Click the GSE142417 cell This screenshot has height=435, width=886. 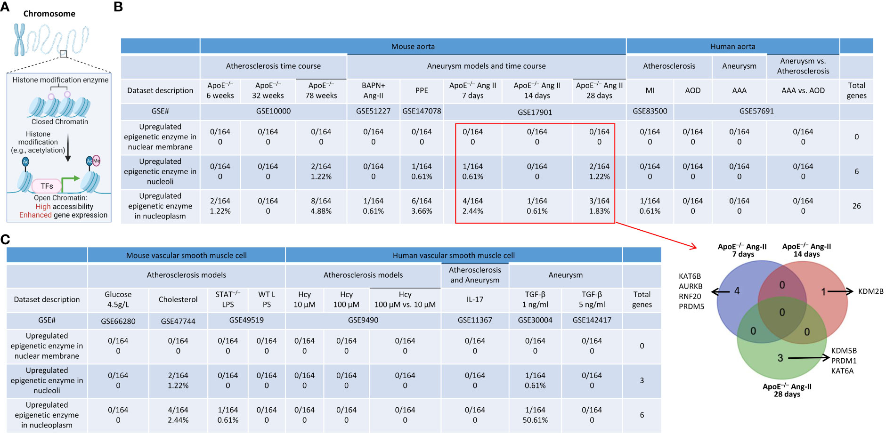click(x=592, y=320)
